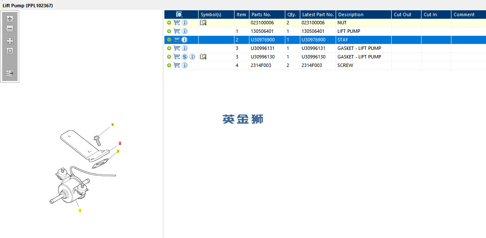Click the Lift Pump (PPL102367) title
Screen dimensions: 486x238
pyautogui.click(x=28, y=6)
